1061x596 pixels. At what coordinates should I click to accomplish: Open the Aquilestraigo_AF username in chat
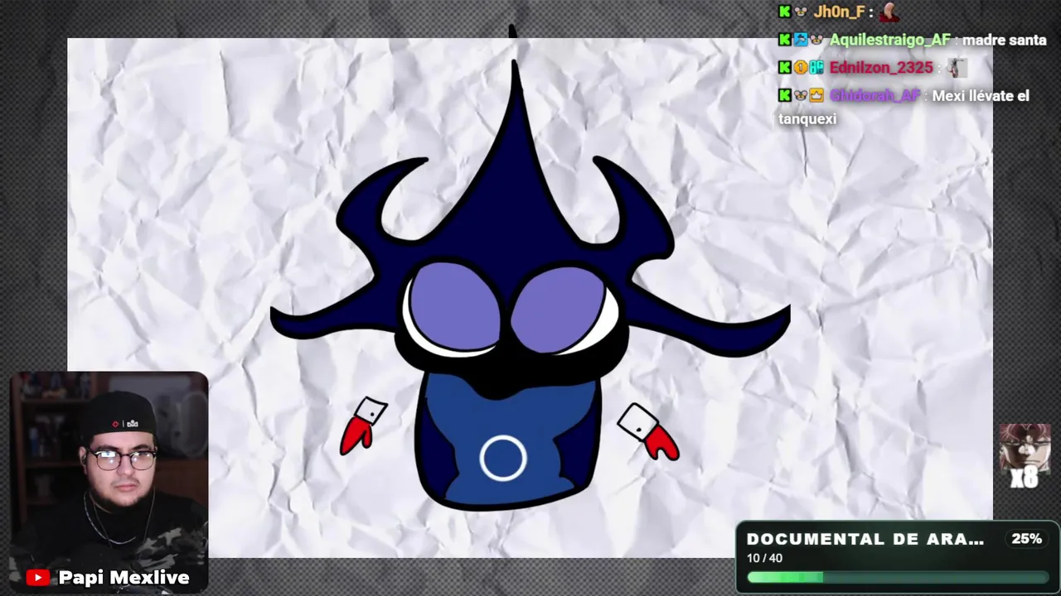889,40
